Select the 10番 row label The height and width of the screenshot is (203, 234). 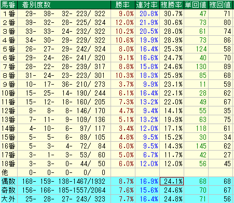9,93
